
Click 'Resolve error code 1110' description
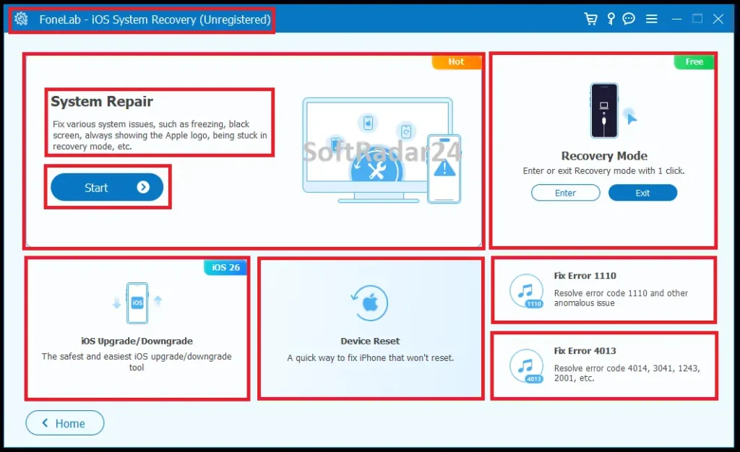621,298
